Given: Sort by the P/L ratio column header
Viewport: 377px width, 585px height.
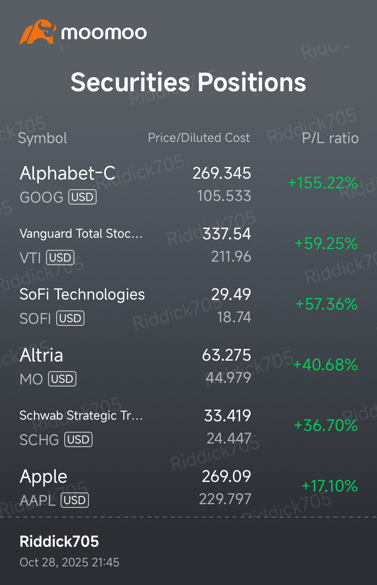Looking at the screenshot, I should coord(330,138).
